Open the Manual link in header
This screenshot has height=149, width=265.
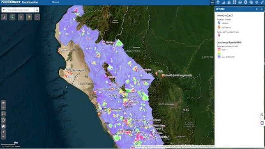pos(55,2)
